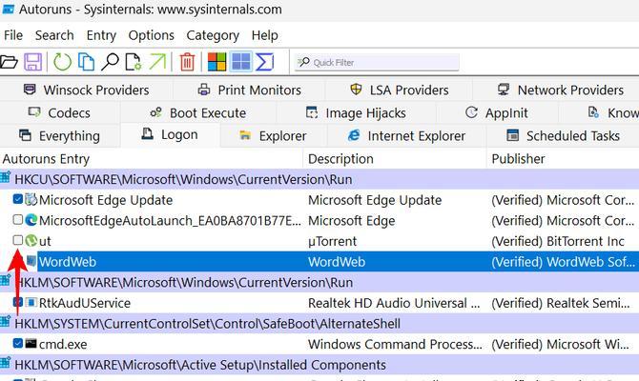Open the Category menu
Screen dimensions: 639x381
pyautogui.click(x=213, y=35)
